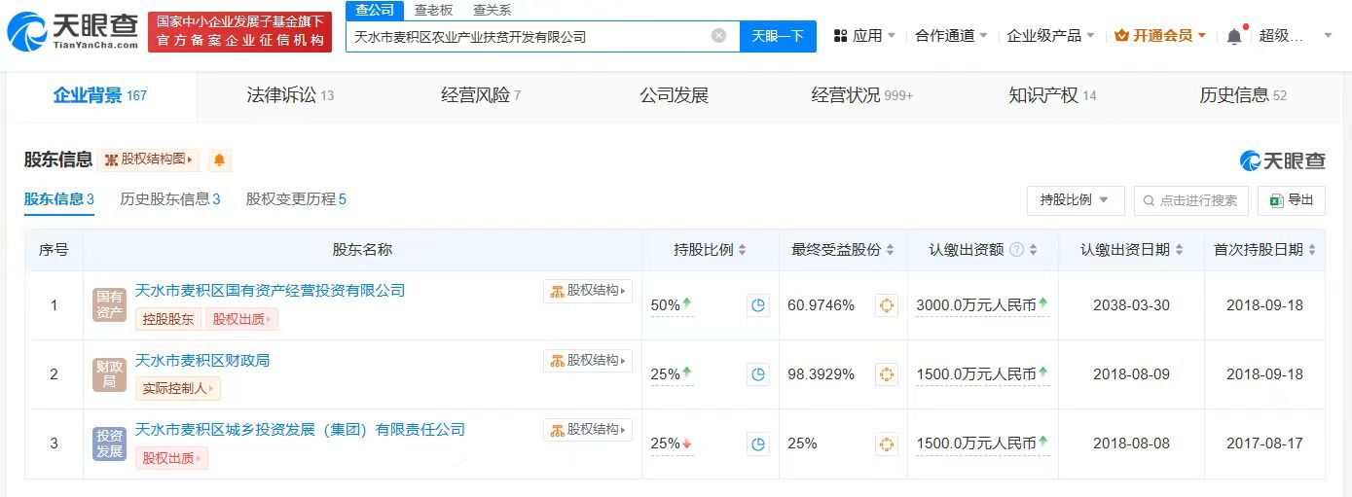Click the 国家中小企业发展子基金旗下 red banner
The image size is (1352, 497).
(239, 32)
